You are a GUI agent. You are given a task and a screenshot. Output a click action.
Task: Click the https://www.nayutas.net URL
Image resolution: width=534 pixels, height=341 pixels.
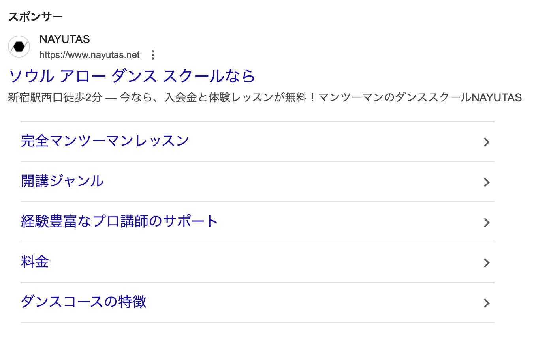pos(90,55)
